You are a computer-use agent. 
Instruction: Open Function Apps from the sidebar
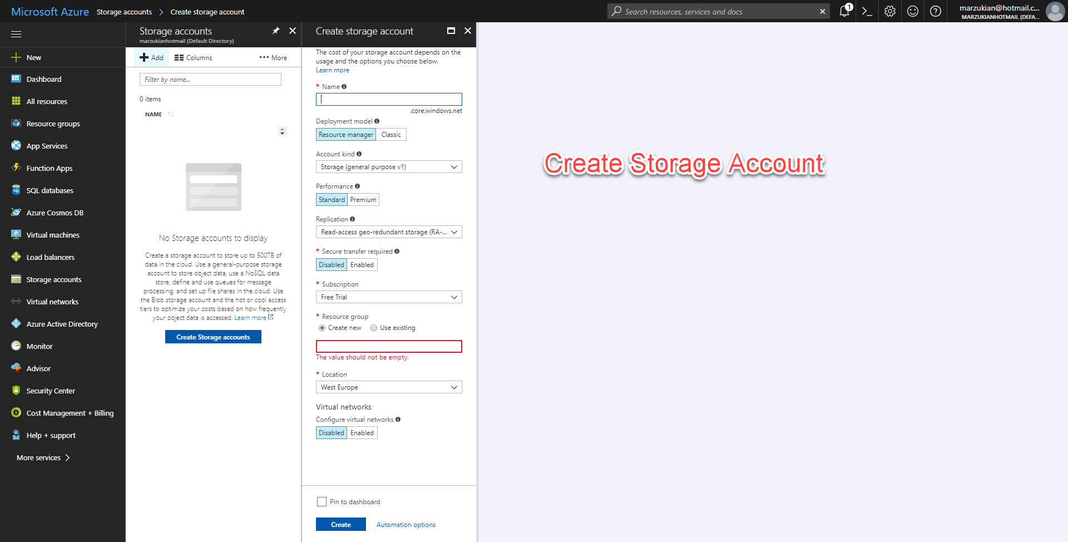click(49, 167)
